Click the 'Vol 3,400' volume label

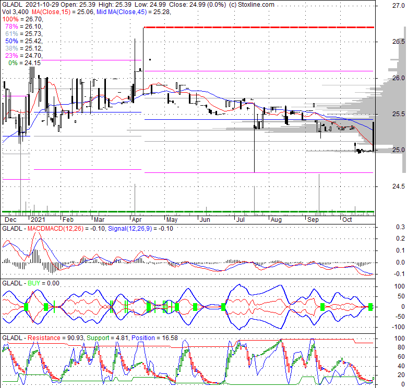pyautogui.click(x=15, y=12)
